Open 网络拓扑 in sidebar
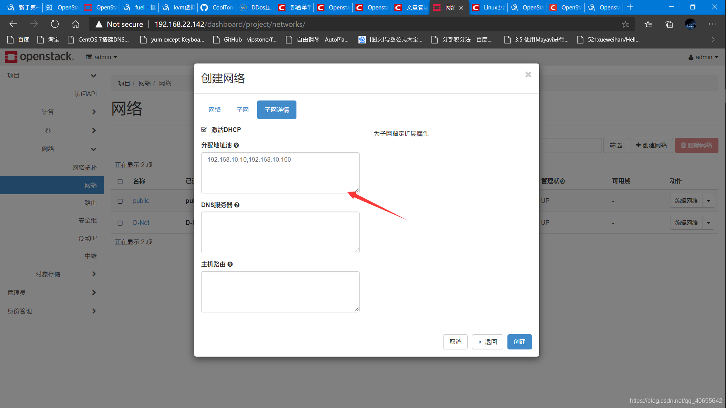Image resolution: width=726 pixels, height=408 pixels. [85, 167]
